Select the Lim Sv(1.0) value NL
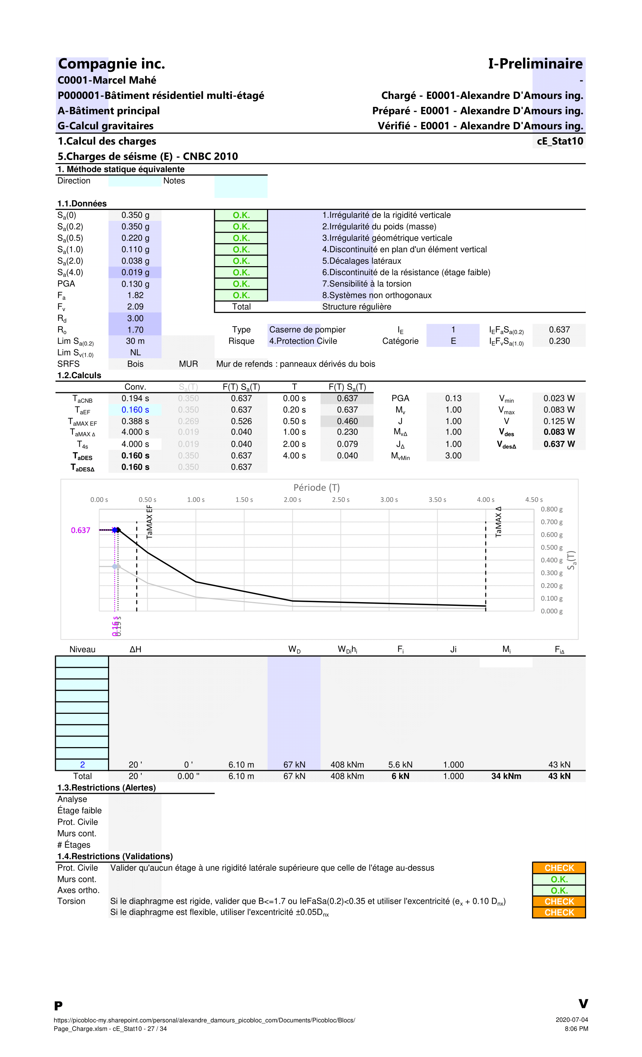Viewport: 642px width, 1057px height. pyautogui.click(x=135, y=353)
